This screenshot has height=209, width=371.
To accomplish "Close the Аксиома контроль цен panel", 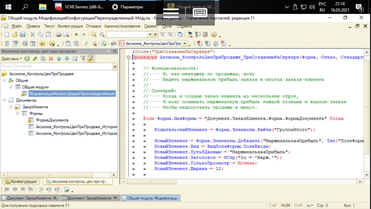I will tap(114, 51).
